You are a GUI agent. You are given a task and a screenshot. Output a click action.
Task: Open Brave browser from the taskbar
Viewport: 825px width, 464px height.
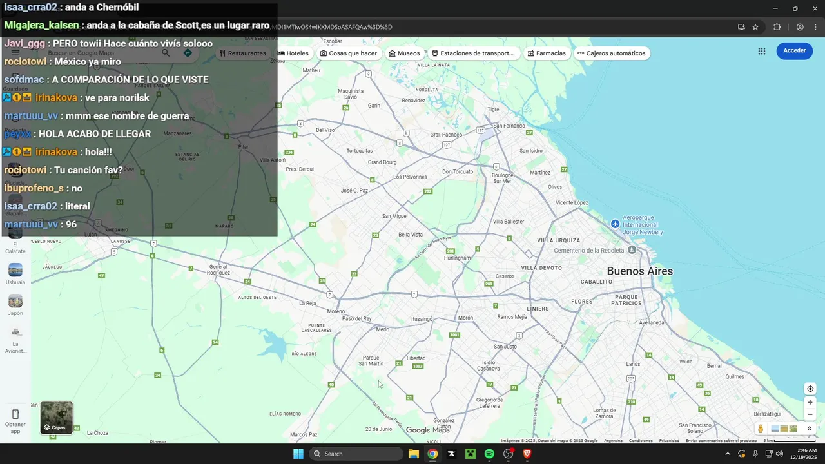coord(527,454)
